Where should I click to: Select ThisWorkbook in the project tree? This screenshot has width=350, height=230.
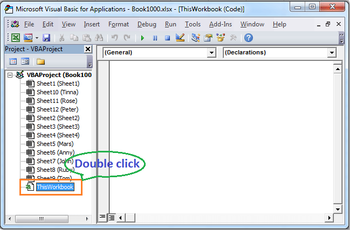click(x=55, y=187)
